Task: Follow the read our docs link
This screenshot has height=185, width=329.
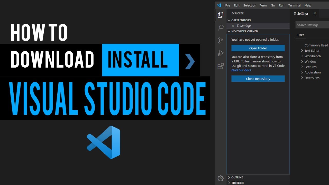Action: (x=241, y=70)
